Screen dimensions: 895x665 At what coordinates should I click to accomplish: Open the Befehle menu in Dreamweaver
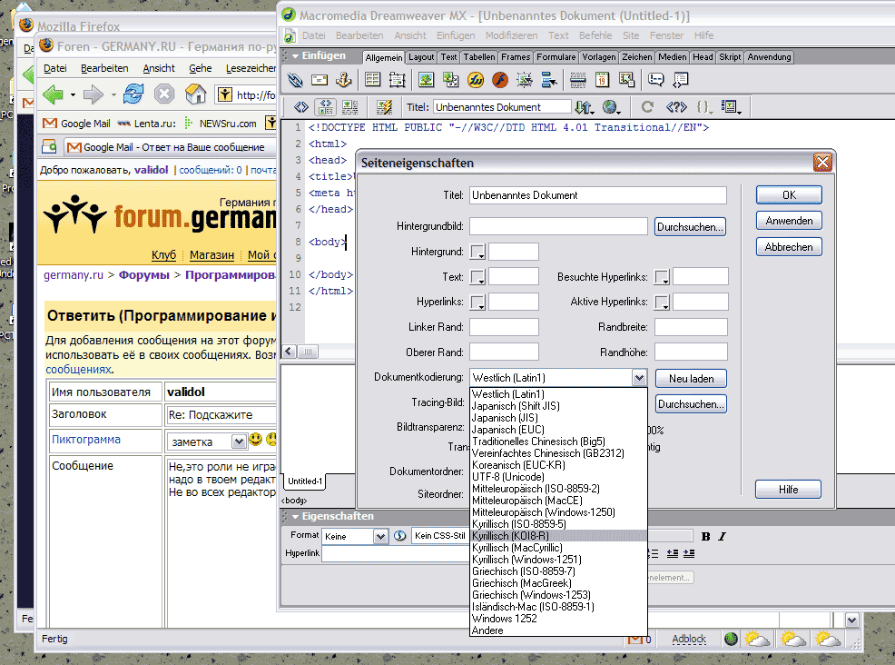(595, 35)
